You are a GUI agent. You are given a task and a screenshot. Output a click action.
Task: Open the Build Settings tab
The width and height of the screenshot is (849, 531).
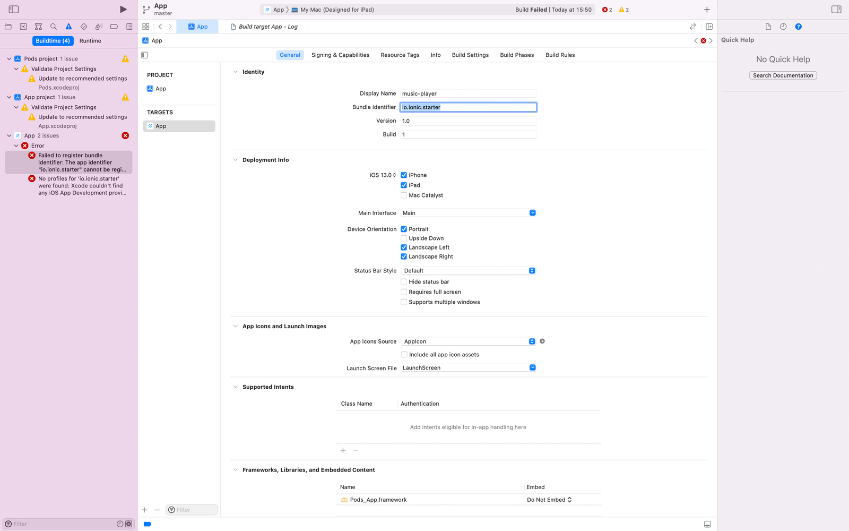pos(470,55)
